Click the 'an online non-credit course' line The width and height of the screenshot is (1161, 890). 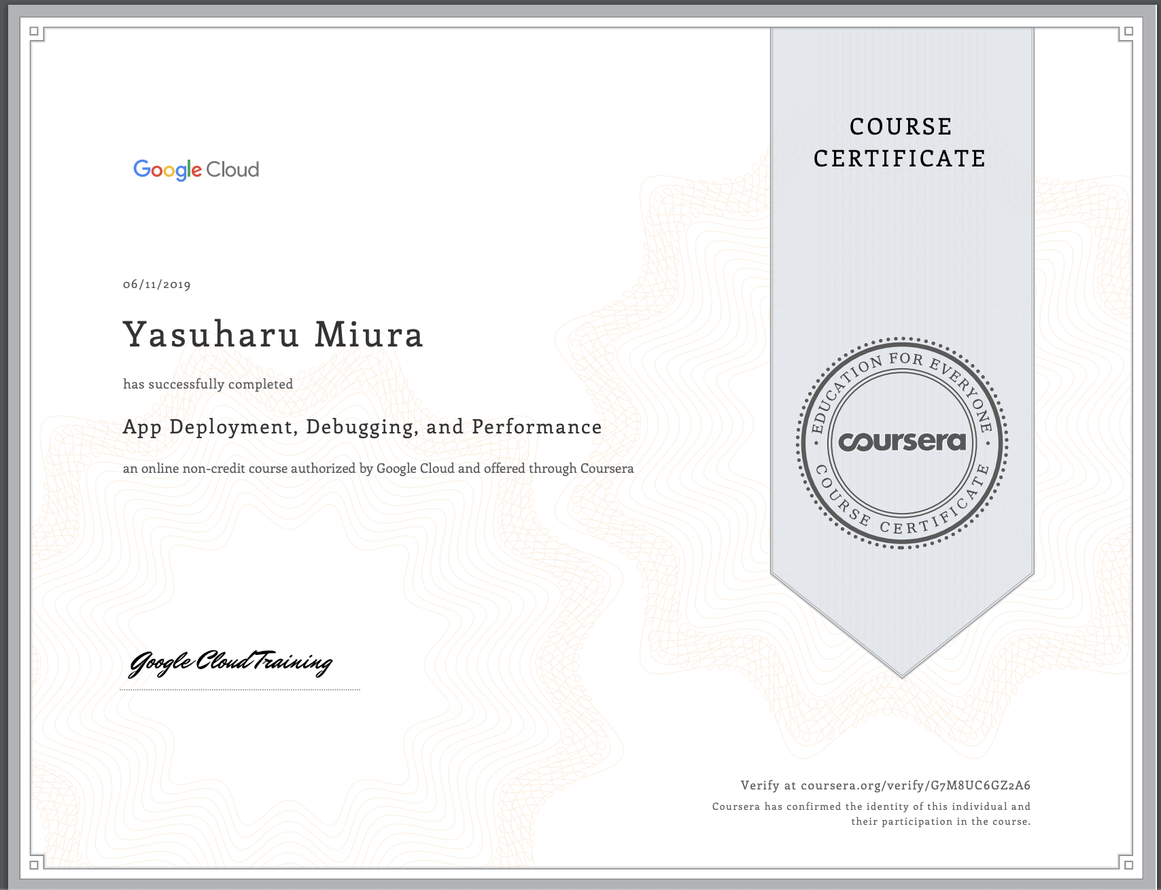378,469
